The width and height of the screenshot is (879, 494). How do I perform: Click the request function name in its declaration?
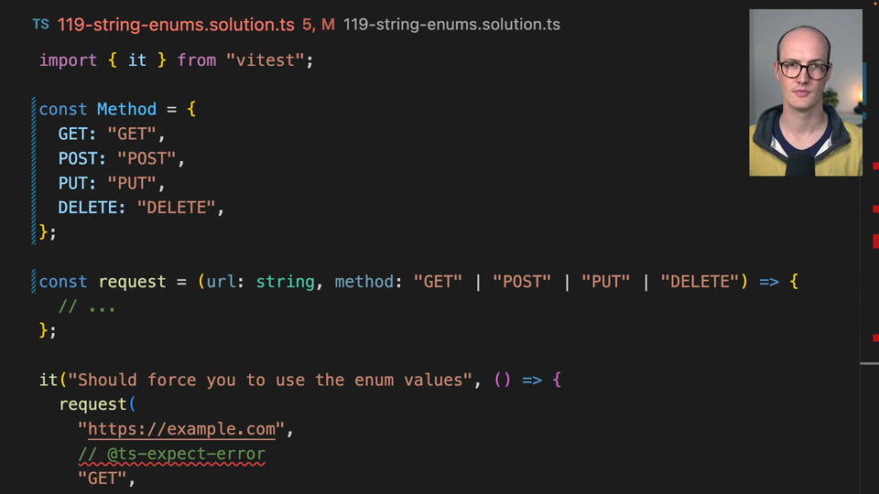pyautogui.click(x=132, y=282)
